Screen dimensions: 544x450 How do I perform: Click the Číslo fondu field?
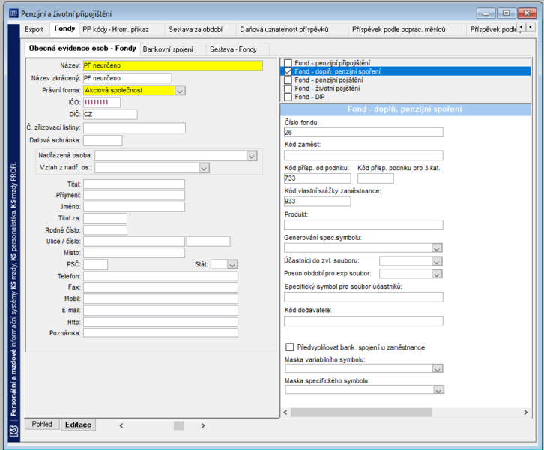pos(363,132)
